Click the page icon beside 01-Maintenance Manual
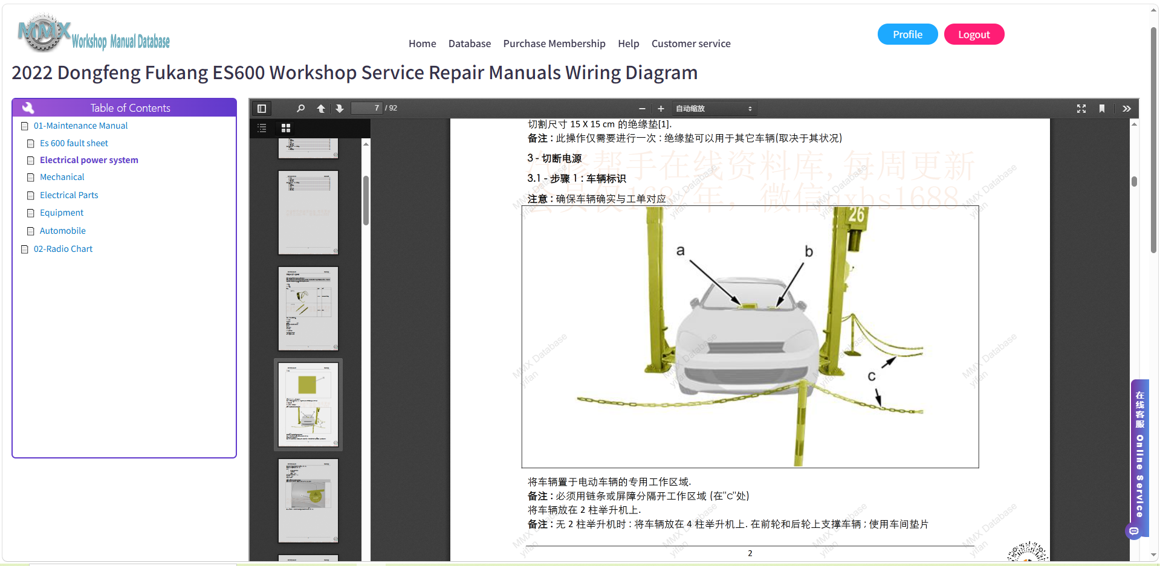 click(x=25, y=126)
